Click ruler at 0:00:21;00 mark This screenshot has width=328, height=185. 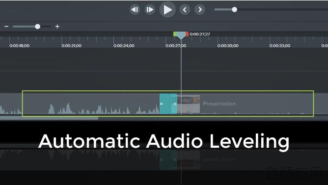pyautogui.click(x=71, y=46)
